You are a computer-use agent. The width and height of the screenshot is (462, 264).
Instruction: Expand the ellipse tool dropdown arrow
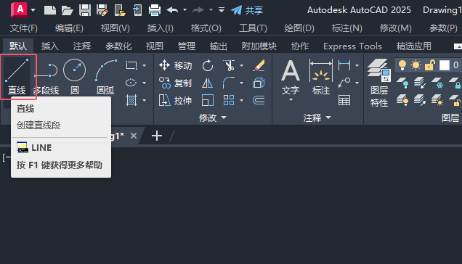[x=145, y=83]
